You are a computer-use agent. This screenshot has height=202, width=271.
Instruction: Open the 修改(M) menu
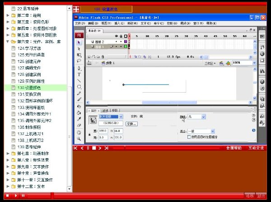132,23
